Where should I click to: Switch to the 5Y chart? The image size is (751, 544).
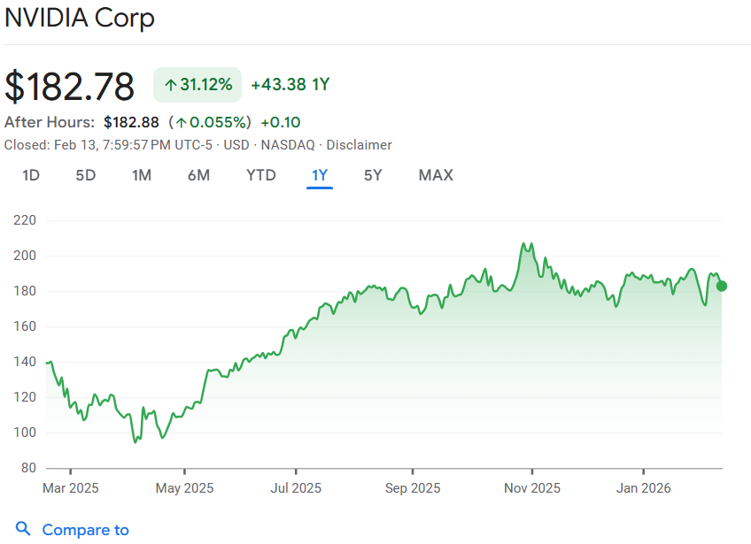click(x=373, y=175)
